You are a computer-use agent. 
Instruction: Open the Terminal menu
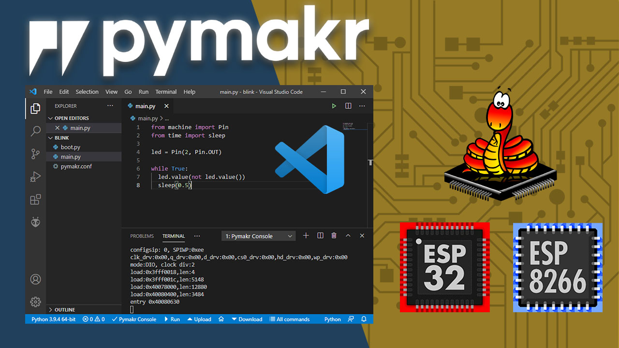coord(166,91)
